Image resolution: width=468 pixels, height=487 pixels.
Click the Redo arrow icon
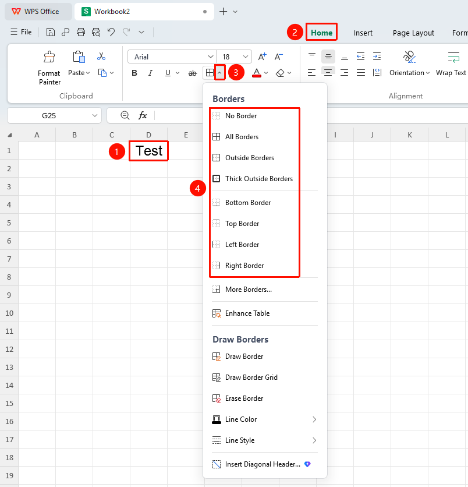tap(126, 31)
